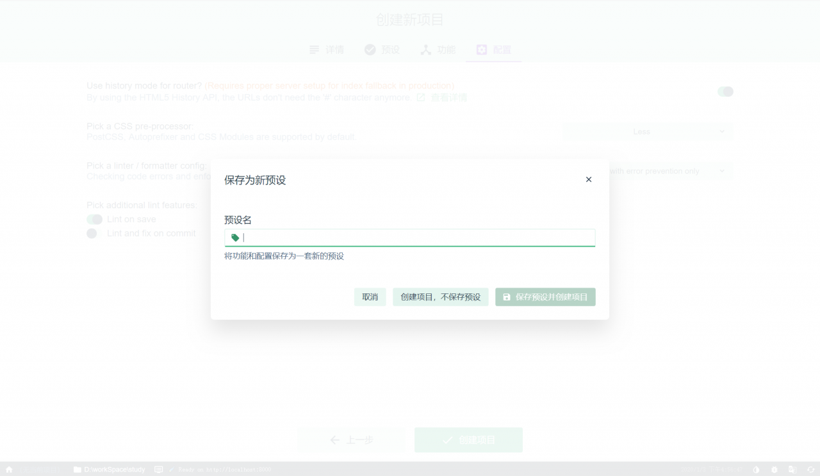Click the save disk icon on save-preset button
The image size is (820, 476).
click(x=507, y=297)
